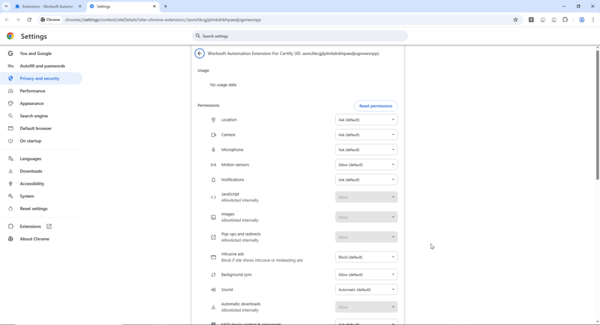This screenshot has width=600, height=325.
Task: Click the Microphone permission icon
Action: [213, 149]
